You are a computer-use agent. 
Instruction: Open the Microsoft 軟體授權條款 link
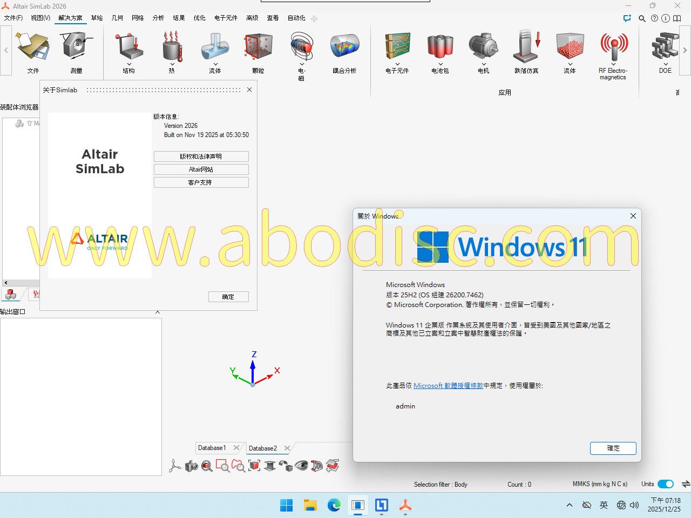(448, 386)
